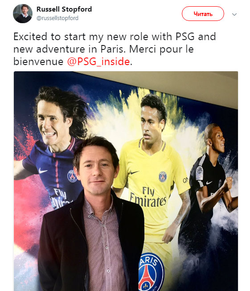
Task: Click the PSG badge on the blue jersey
Action: [72, 176]
